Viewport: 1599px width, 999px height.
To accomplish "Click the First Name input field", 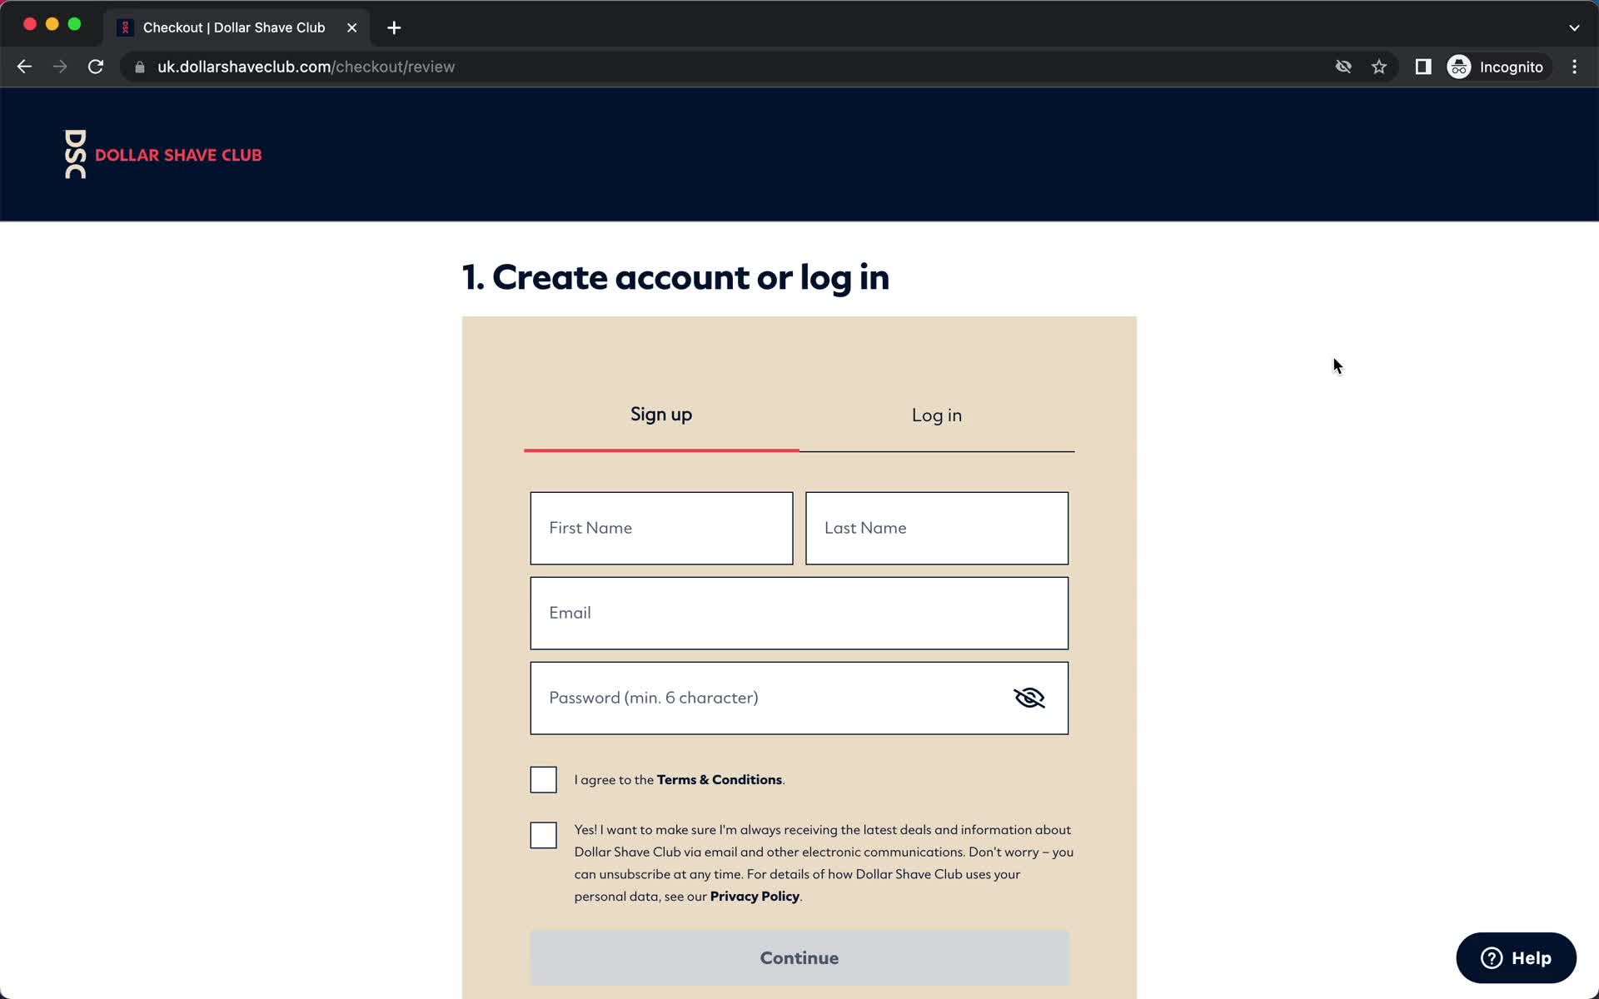I will coord(662,527).
